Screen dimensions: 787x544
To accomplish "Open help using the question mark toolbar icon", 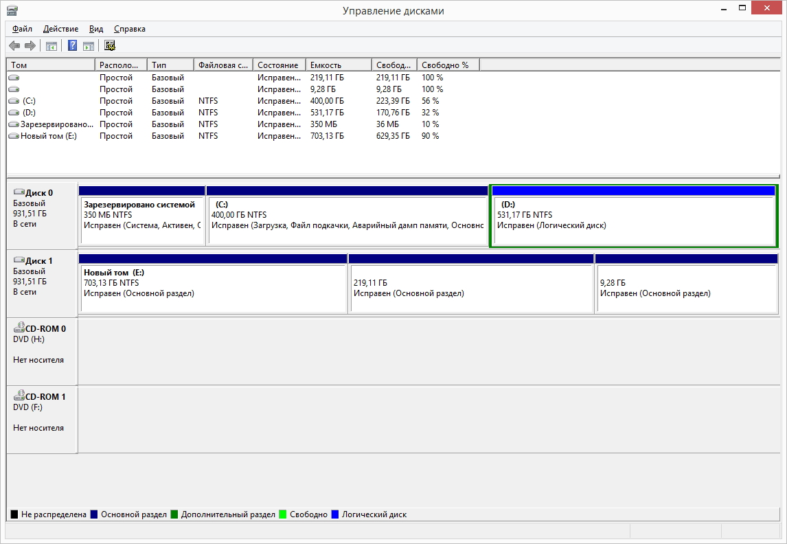I will pos(71,45).
